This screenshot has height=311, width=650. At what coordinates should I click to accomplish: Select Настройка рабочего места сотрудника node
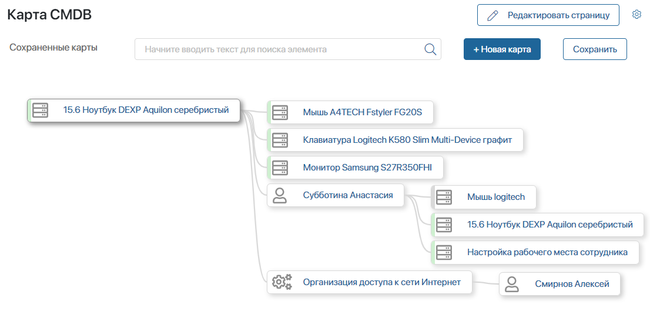tap(535, 252)
